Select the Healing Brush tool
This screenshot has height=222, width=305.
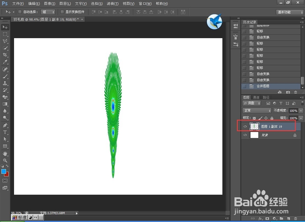coord(5,69)
